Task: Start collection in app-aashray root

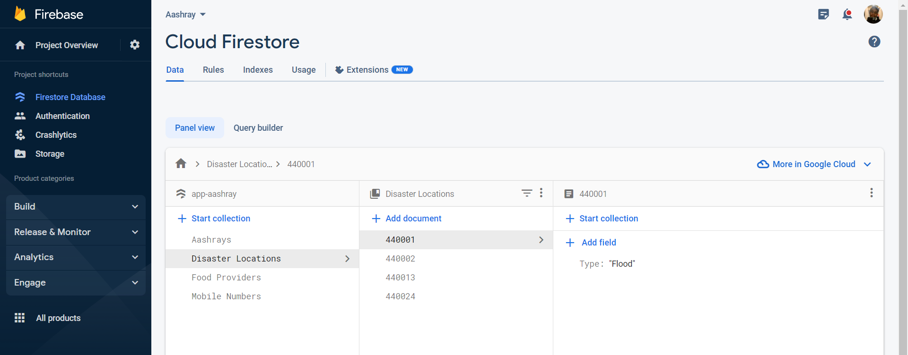Action: point(221,219)
